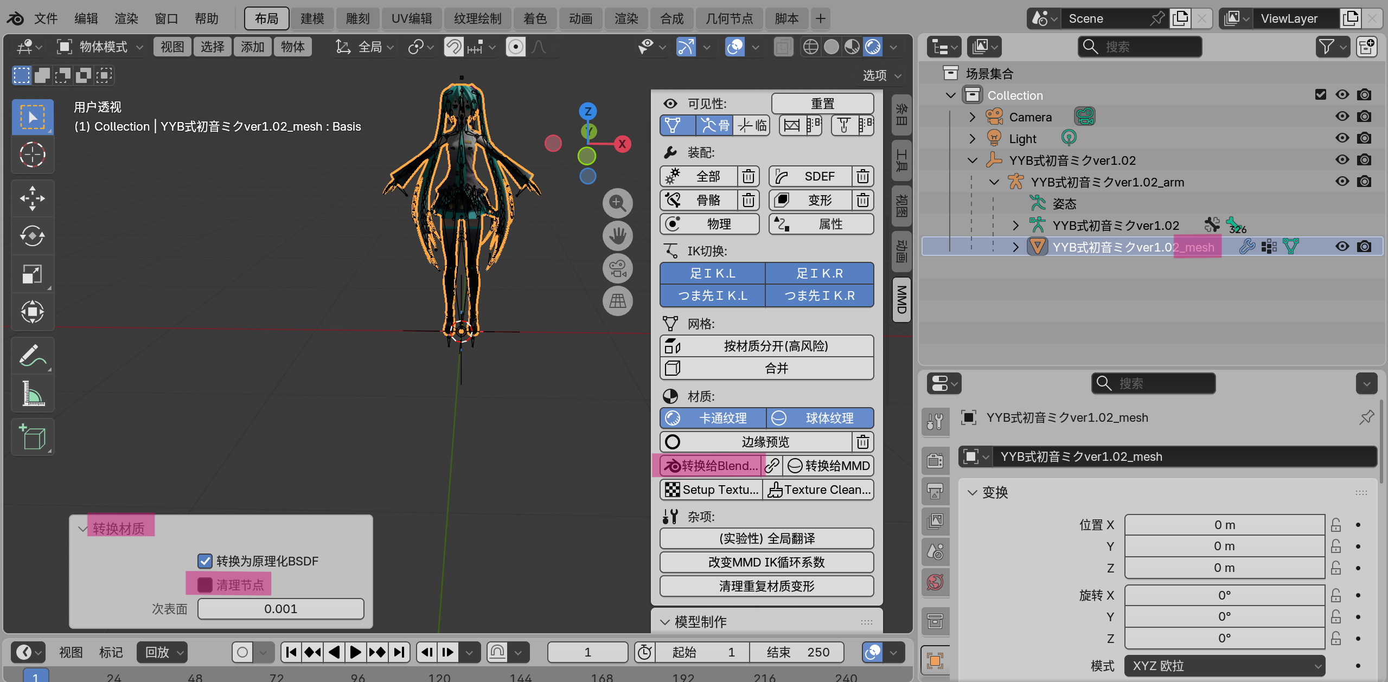Switch to the 雕刻 workspace tab
This screenshot has height=682, width=1388.
pos(357,19)
